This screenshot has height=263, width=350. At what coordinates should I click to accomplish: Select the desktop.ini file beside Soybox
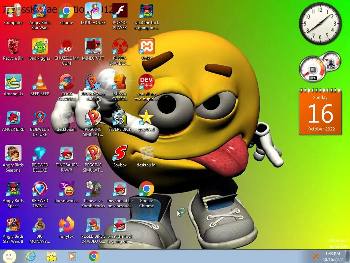coord(146,156)
